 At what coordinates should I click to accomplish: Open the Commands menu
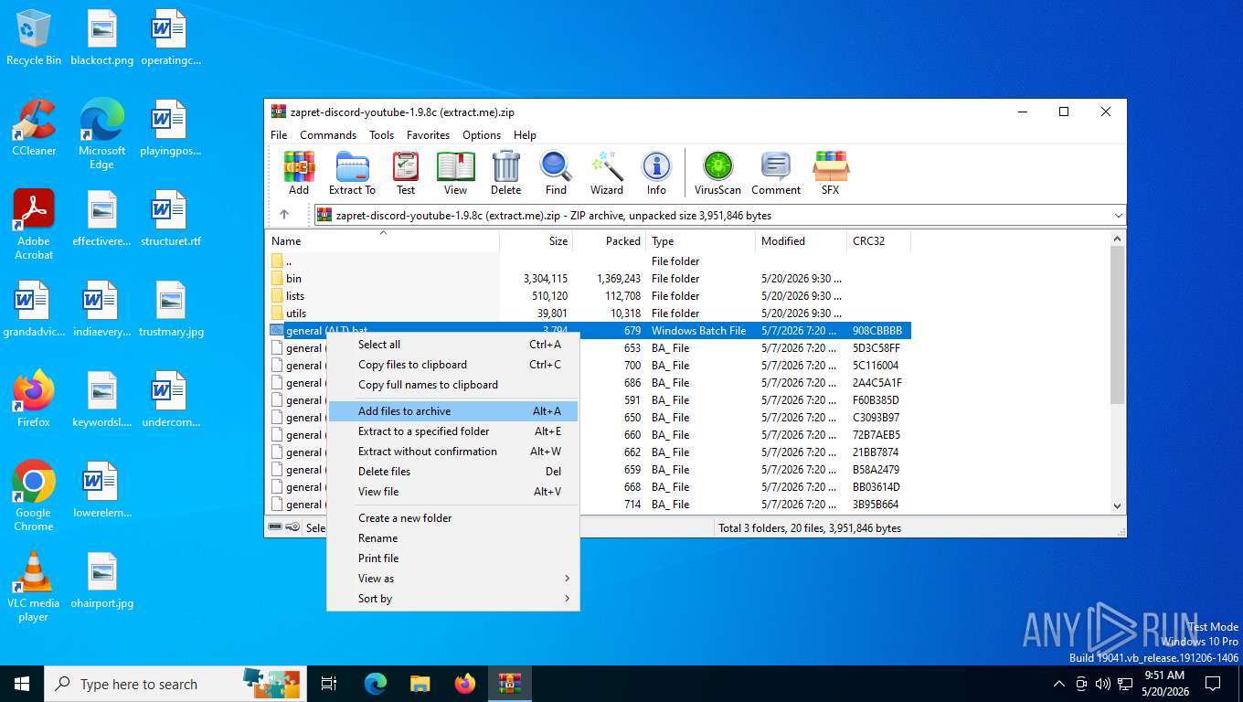coord(328,134)
